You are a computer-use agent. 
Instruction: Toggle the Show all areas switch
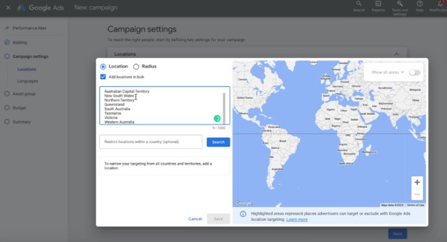tap(415, 72)
